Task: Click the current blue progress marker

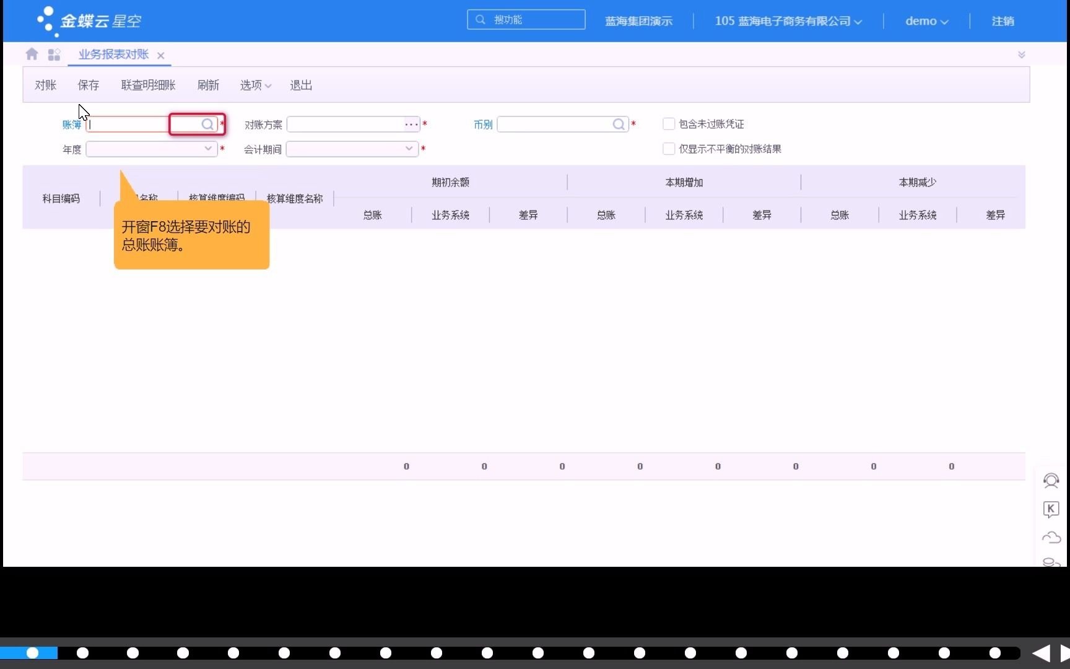Action: click(x=32, y=653)
